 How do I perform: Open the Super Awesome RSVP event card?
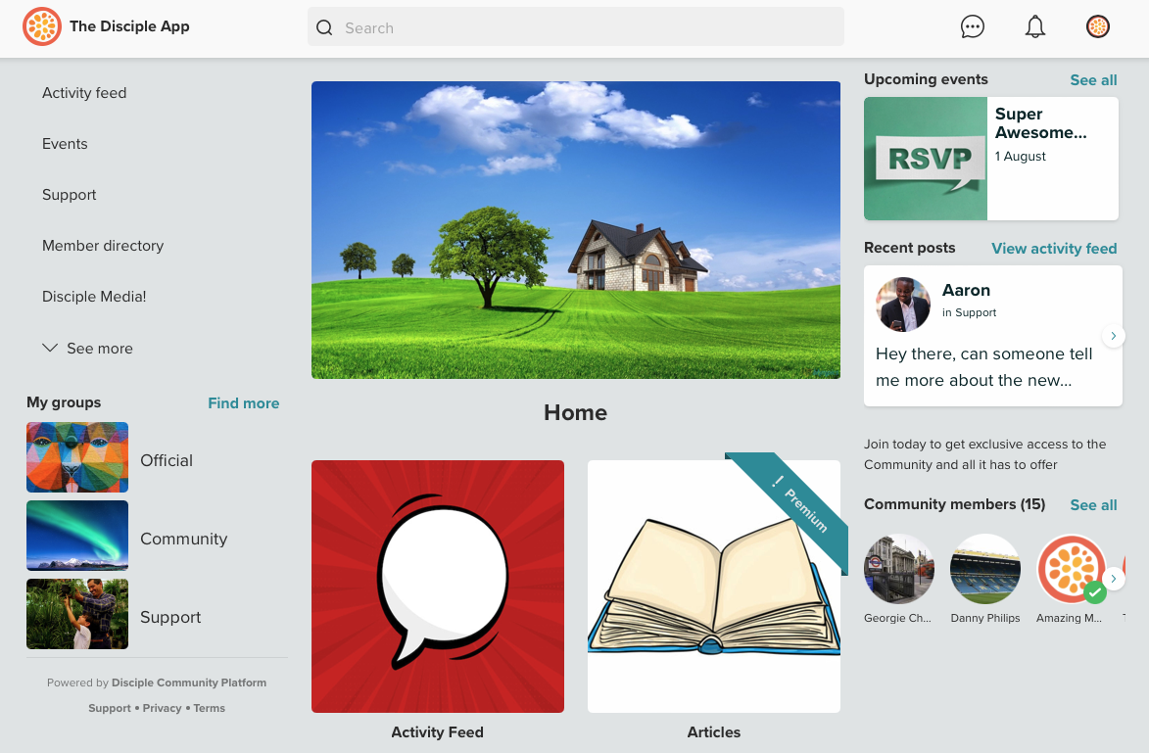(990, 159)
